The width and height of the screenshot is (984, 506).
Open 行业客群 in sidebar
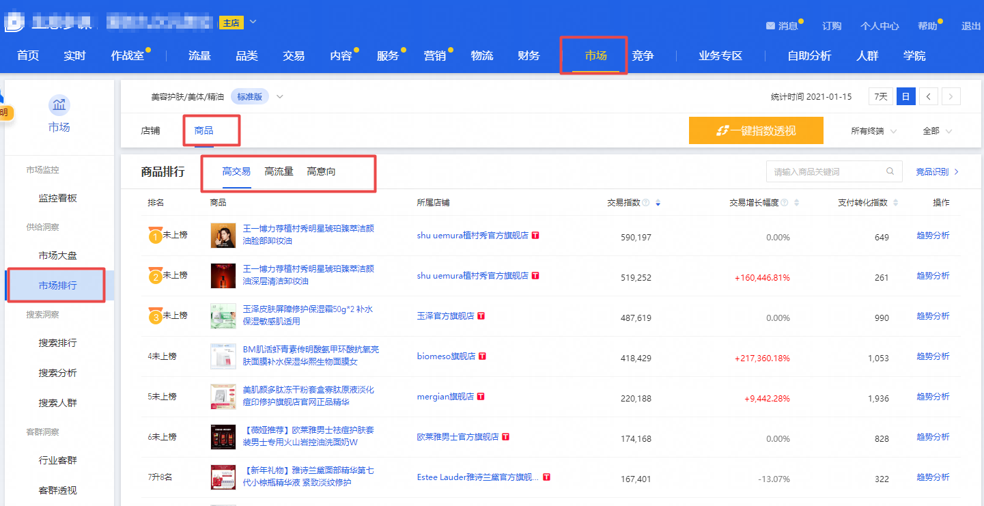[58, 460]
